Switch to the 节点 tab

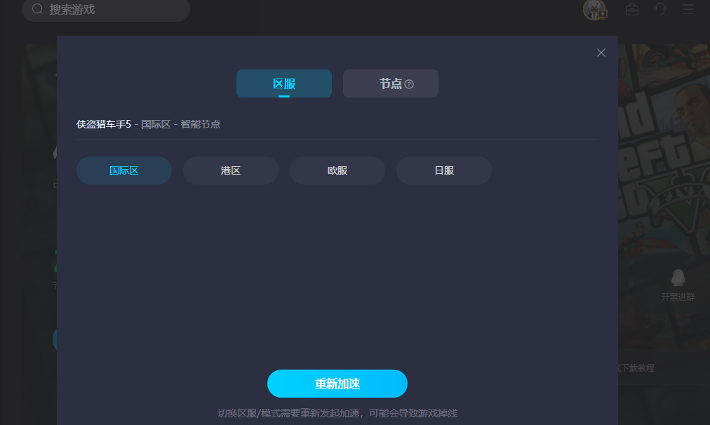pyautogui.click(x=391, y=83)
